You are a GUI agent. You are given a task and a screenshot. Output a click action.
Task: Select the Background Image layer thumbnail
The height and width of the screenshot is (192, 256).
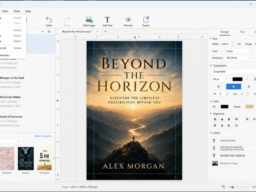(215, 163)
